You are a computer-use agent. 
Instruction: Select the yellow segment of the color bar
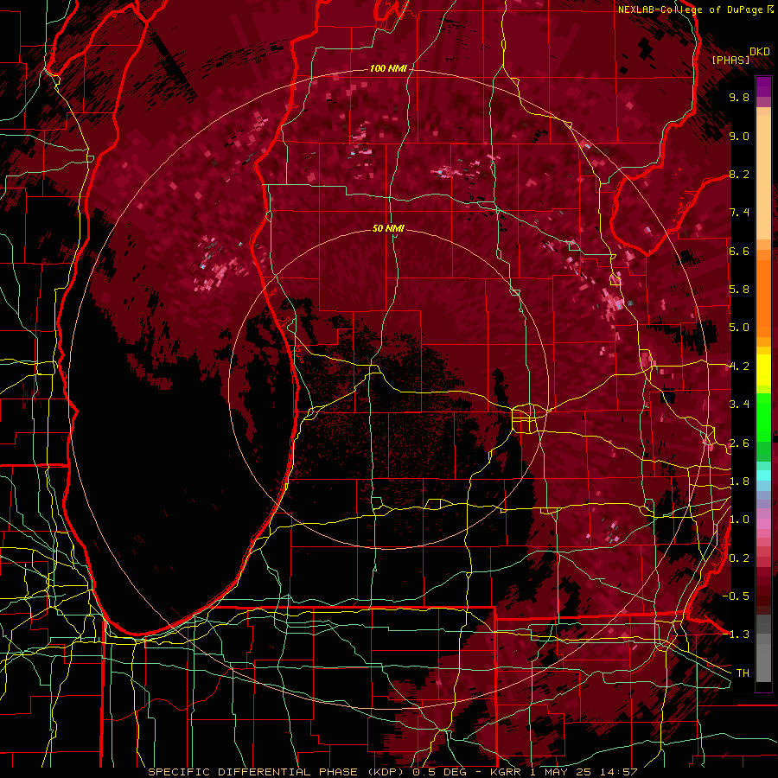click(x=763, y=371)
